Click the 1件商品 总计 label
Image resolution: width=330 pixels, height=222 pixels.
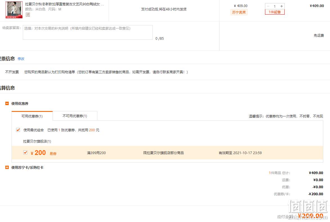[279, 173]
